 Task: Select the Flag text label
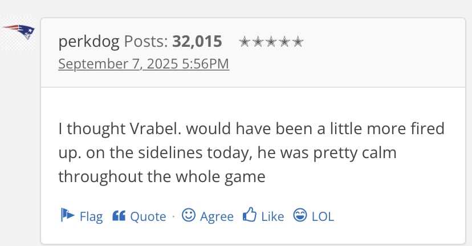91,217
